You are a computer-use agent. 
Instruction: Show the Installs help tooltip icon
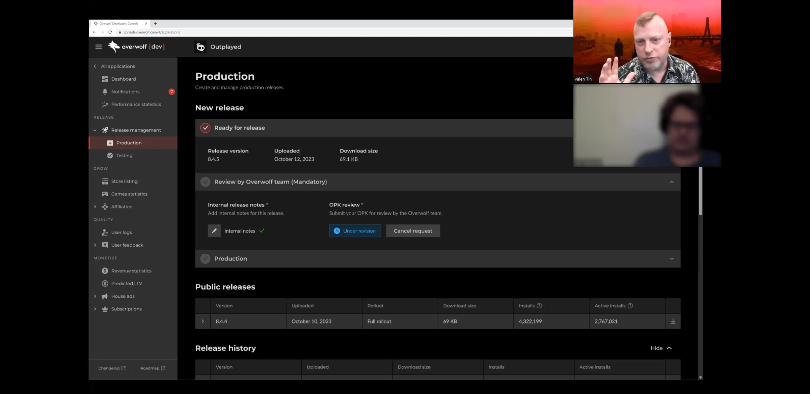pos(539,306)
